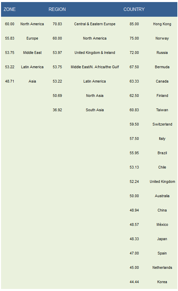Select the South Asia region entry
The image size is (178, 291).
coord(95,110)
